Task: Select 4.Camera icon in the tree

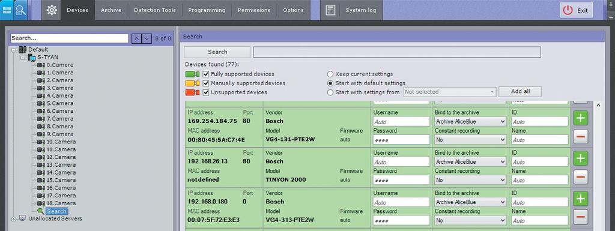Action: click(41, 95)
